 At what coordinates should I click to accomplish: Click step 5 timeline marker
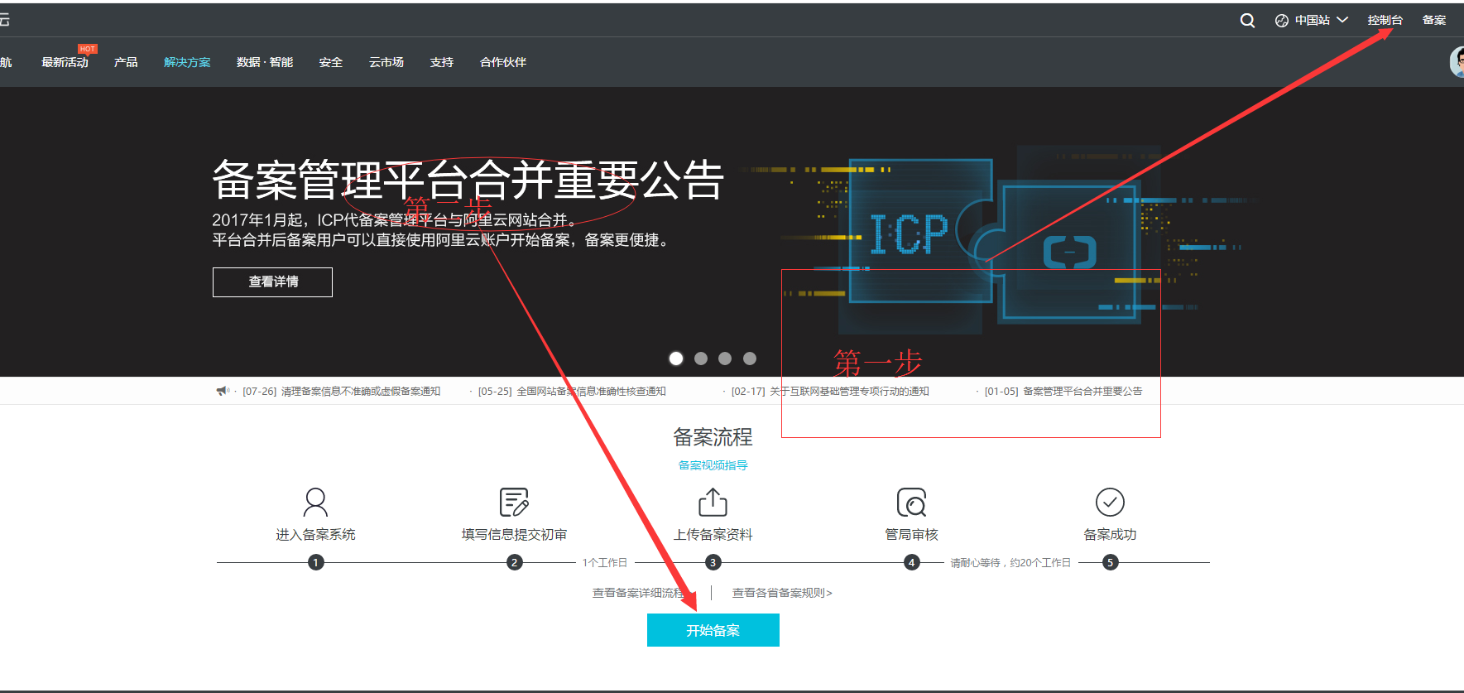pyautogui.click(x=1110, y=562)
